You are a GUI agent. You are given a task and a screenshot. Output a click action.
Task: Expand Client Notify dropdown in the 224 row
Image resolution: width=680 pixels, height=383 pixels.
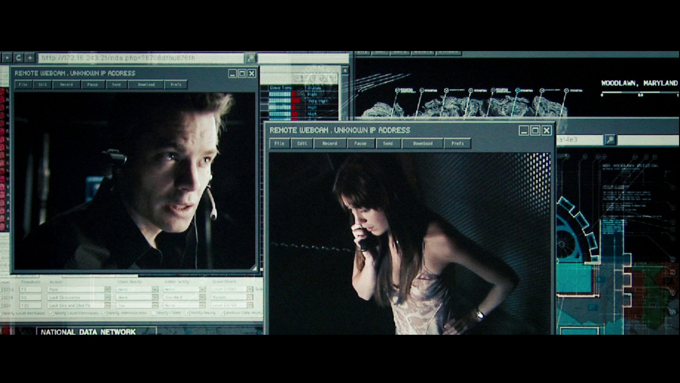[137, 305]
